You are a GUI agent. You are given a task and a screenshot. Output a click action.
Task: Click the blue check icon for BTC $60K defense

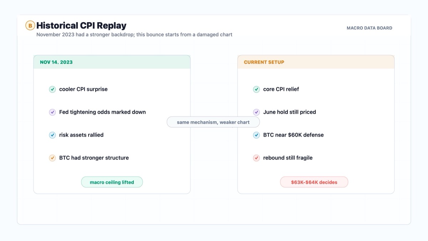point(256,135)
